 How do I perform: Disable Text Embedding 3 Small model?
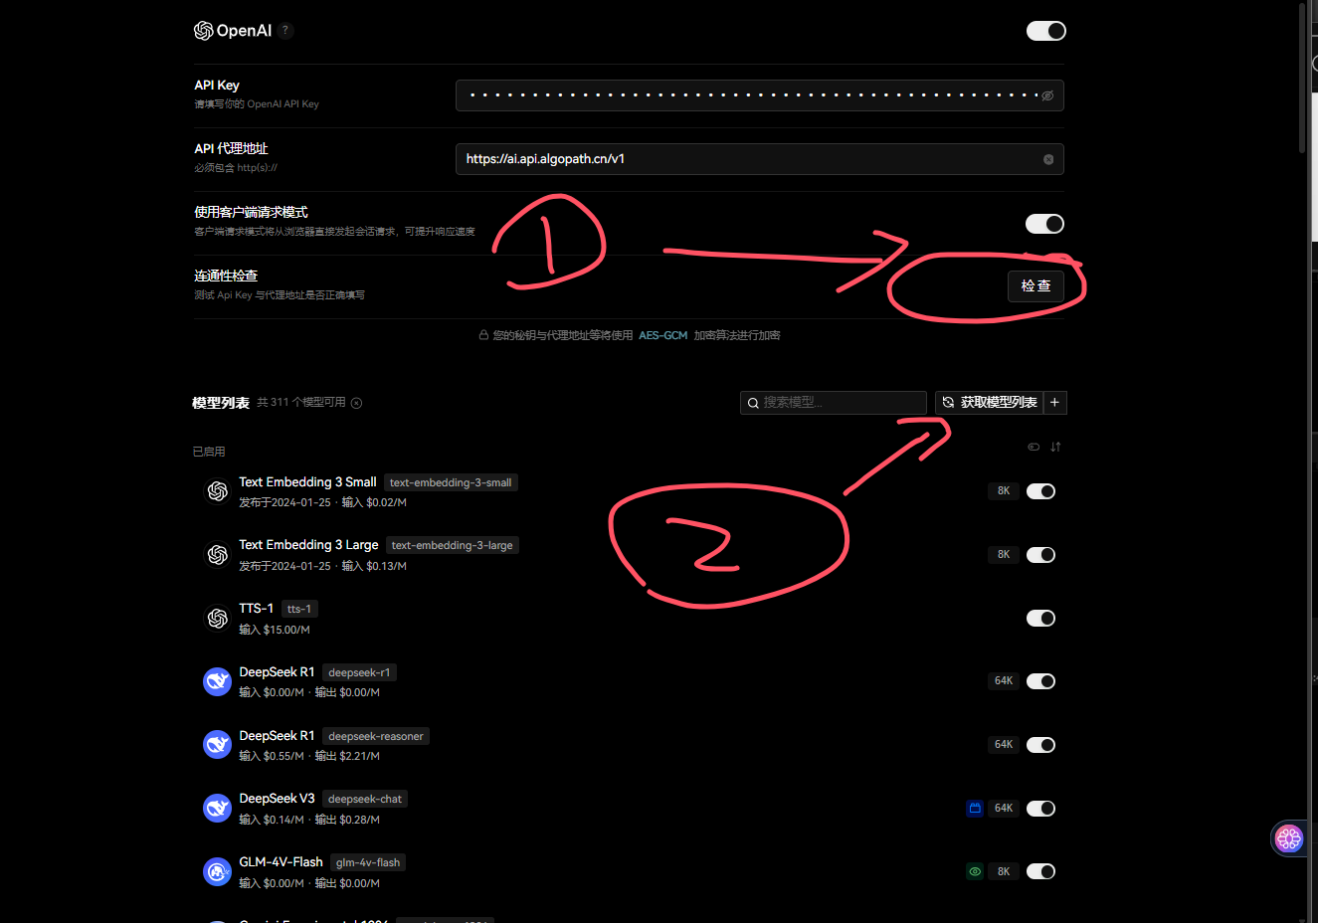pyautogui.click(x=1040, y=491)
